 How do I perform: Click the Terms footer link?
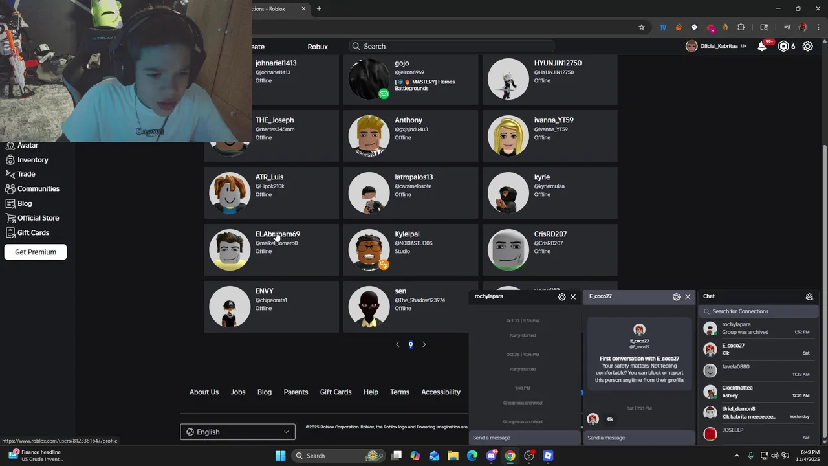point(400,392)
